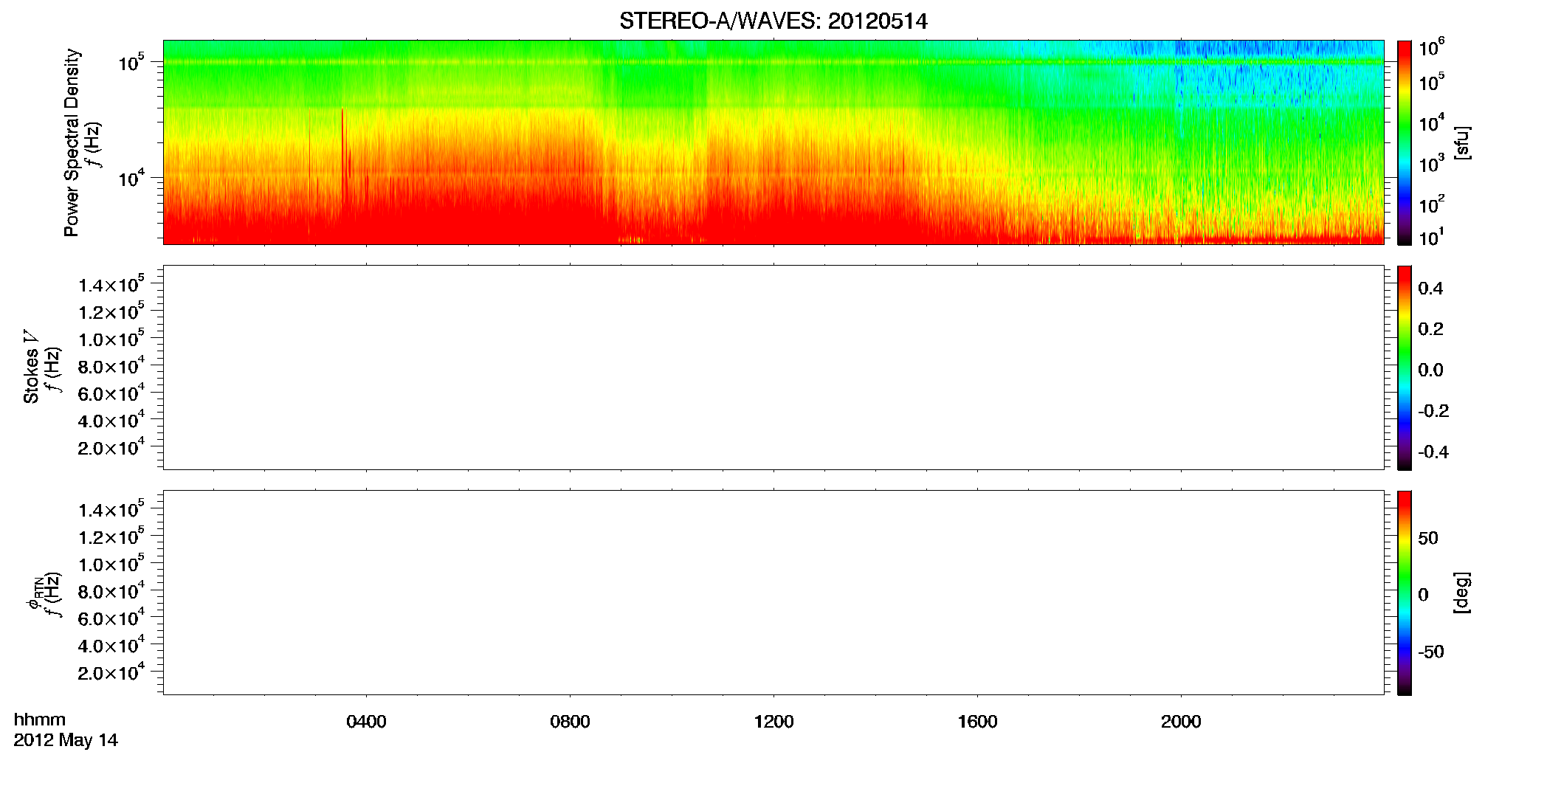Click the 2000 time tick label
Viewport: 1547px width, 797px height.
1181,722
